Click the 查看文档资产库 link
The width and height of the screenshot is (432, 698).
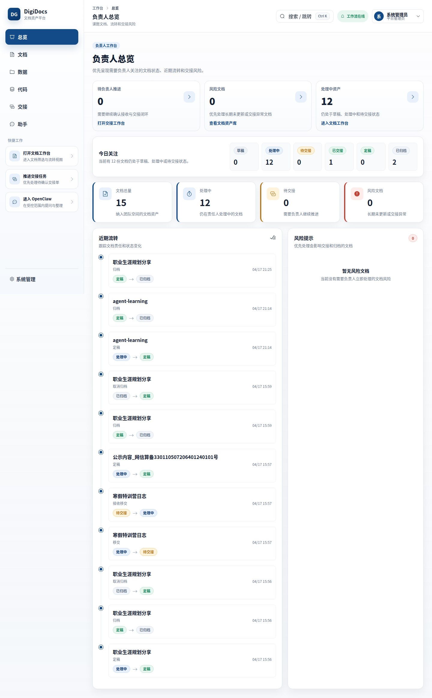tap(223, 123)
